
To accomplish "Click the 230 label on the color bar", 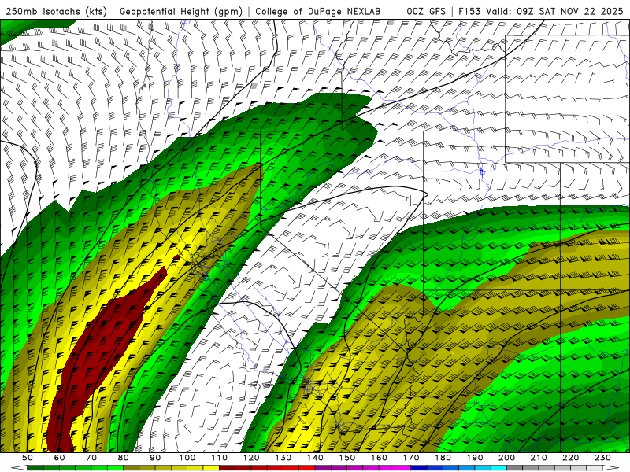I will [x=602, y=458].
